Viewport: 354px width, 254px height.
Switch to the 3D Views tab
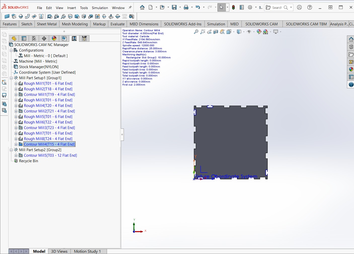[59, 251]
